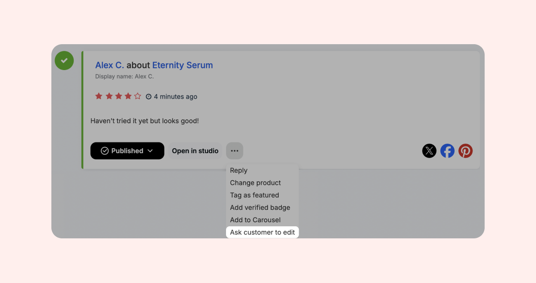Open Eternity Serum product link
The height and width of the screenshot is (283, 536).
[x=183, y=65]
